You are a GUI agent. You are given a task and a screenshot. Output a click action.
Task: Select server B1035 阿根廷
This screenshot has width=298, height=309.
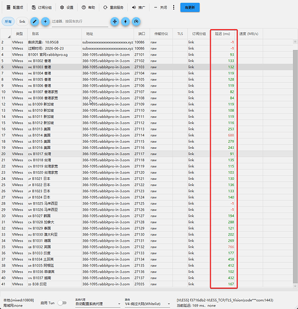[x=147, y=266]
